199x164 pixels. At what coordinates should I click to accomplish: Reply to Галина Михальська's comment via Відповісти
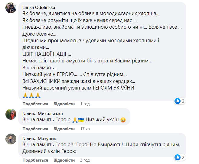click(64, 129)
